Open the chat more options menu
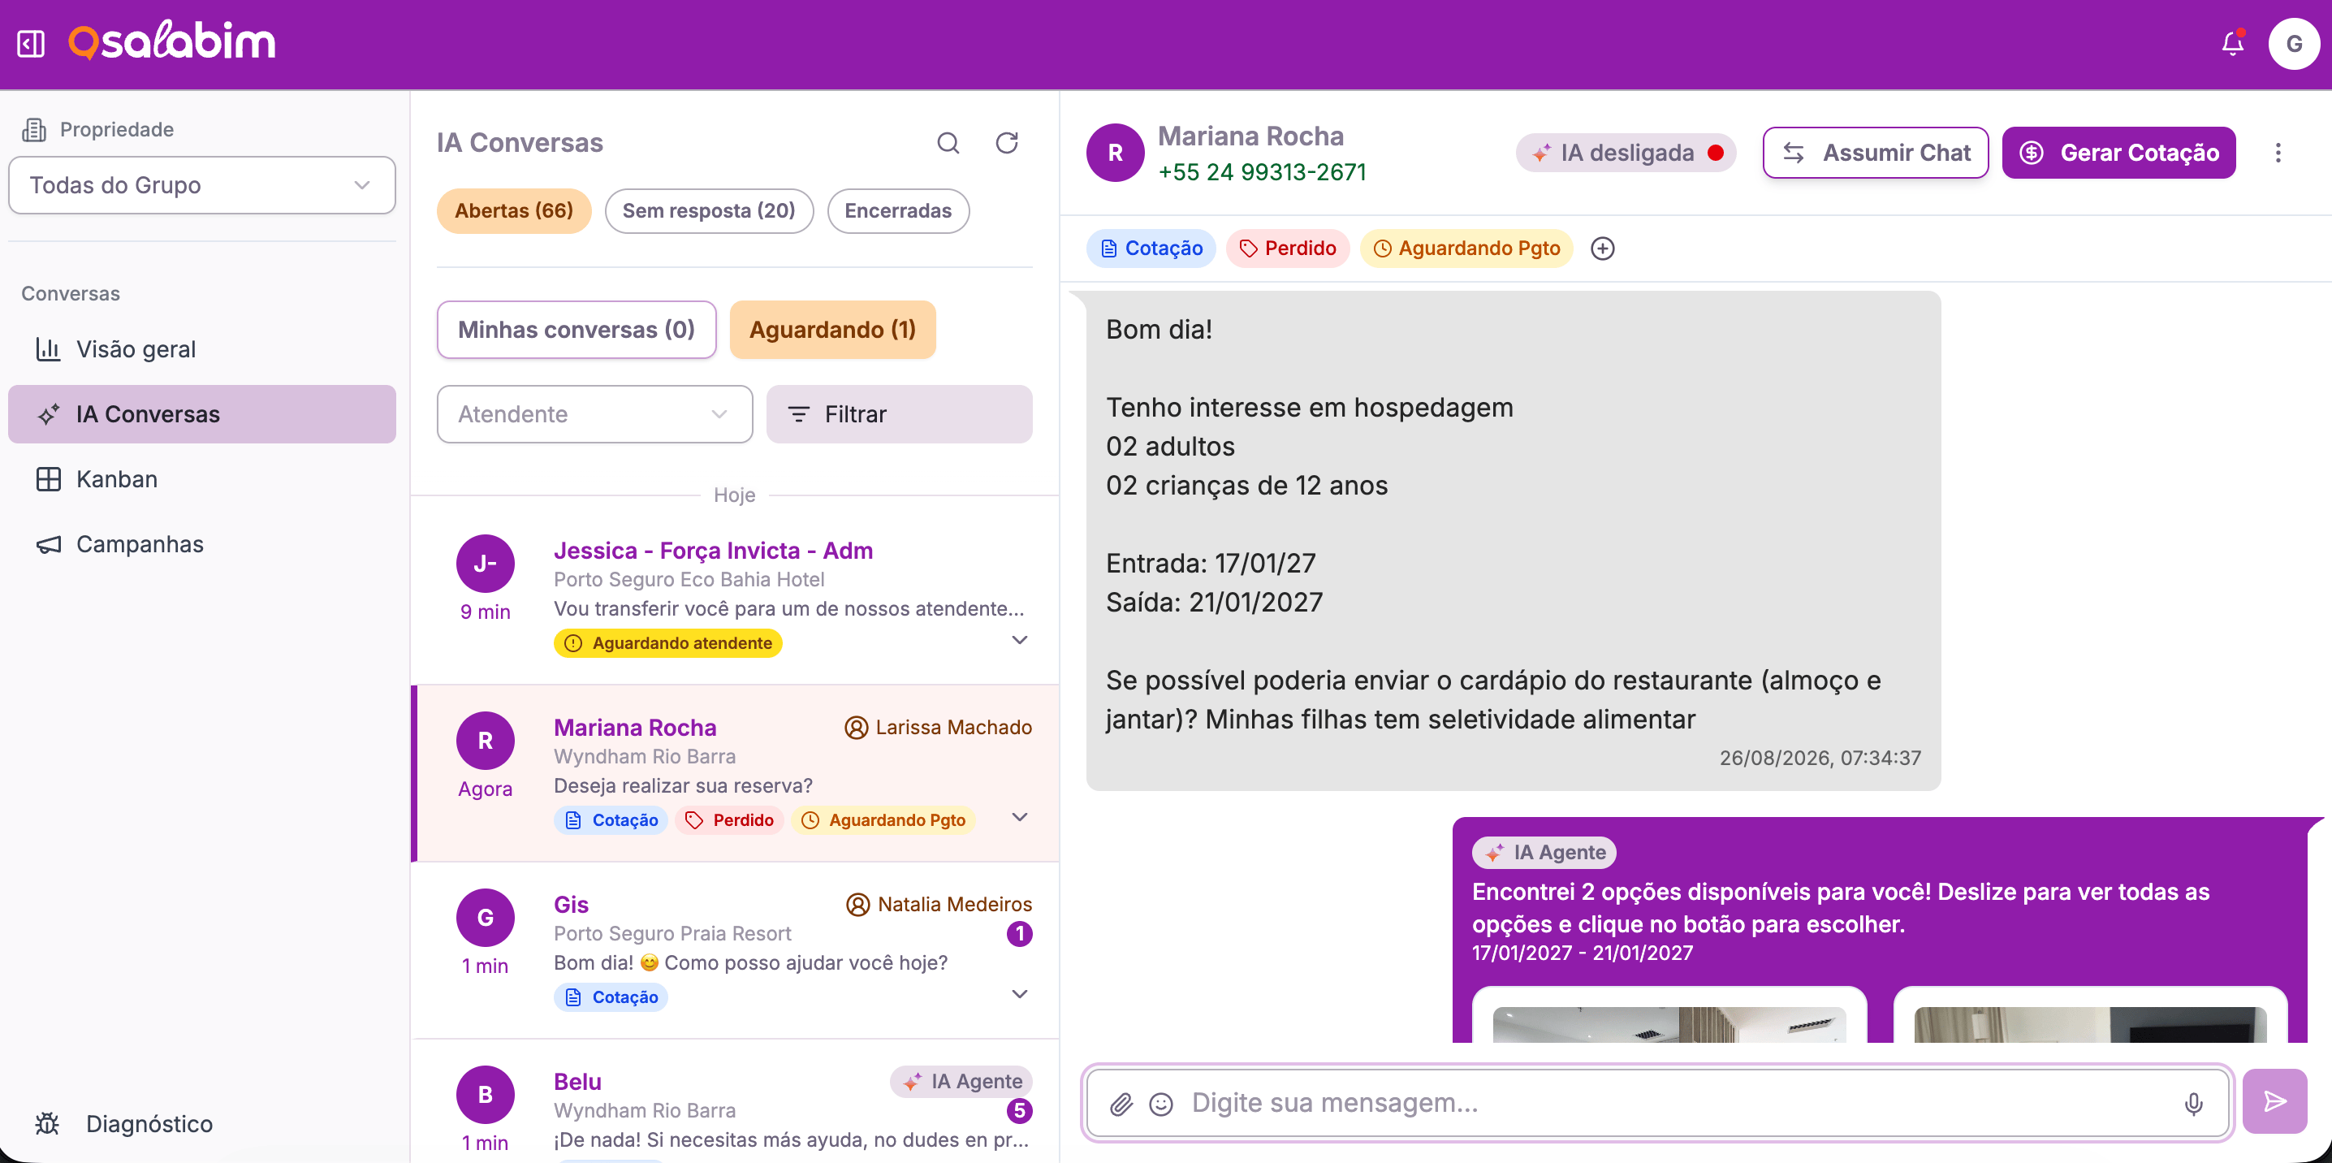 (2278, 152)
